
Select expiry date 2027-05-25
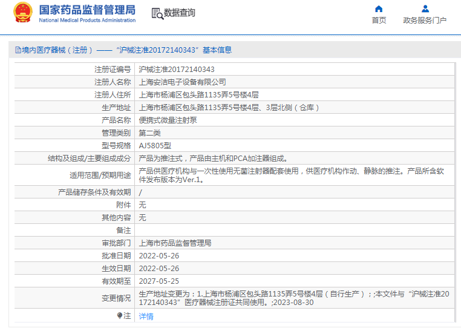tap(159, 281)
